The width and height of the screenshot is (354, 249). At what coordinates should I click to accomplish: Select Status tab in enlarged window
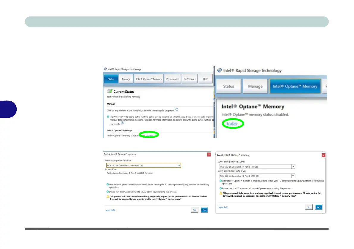click(228, 86)
